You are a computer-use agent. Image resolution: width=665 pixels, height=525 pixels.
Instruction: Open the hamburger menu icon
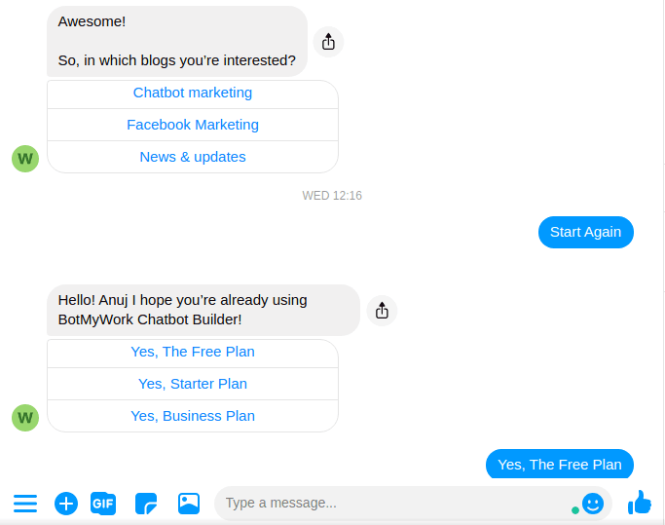[x=25, y=504]
